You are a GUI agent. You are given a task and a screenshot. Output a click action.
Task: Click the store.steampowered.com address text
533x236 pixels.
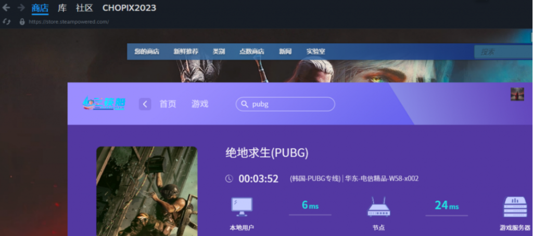pyautogui.click(x=69, y=22)
